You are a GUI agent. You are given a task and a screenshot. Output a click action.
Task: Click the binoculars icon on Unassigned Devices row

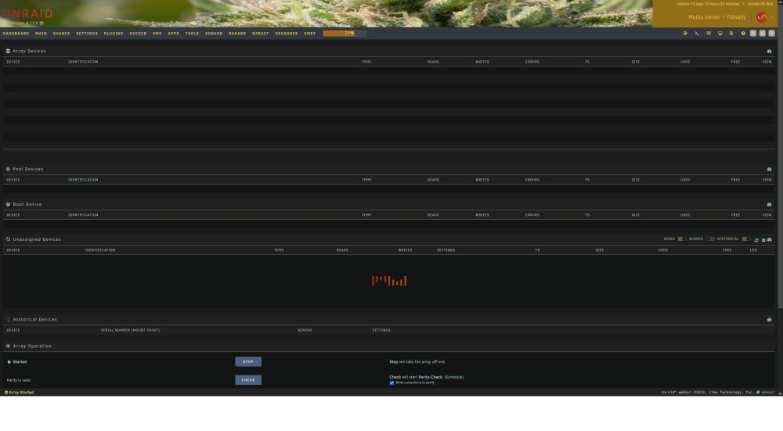[770, 240]
